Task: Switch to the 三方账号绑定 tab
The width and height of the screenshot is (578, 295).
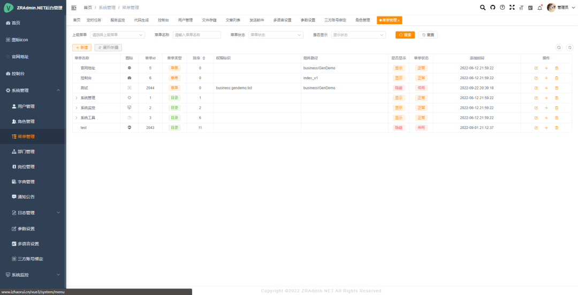Action: click(335, 20)
